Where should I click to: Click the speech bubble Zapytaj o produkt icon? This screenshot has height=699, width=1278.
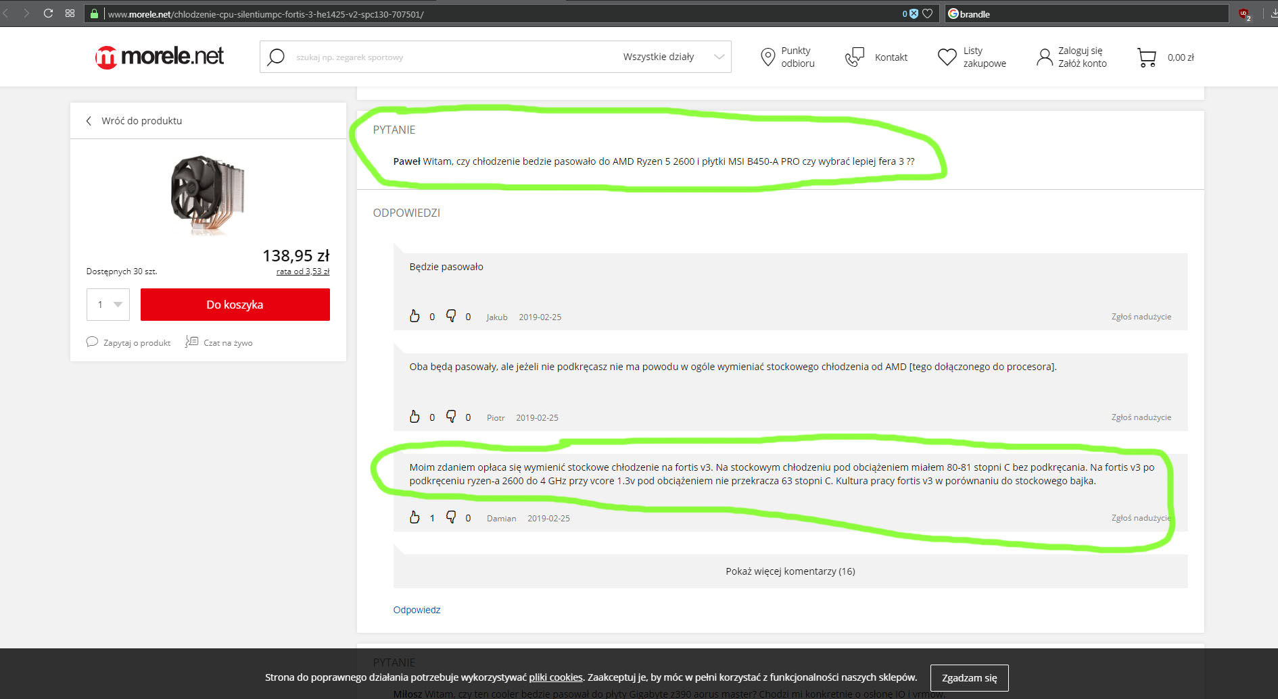[92, 342]
